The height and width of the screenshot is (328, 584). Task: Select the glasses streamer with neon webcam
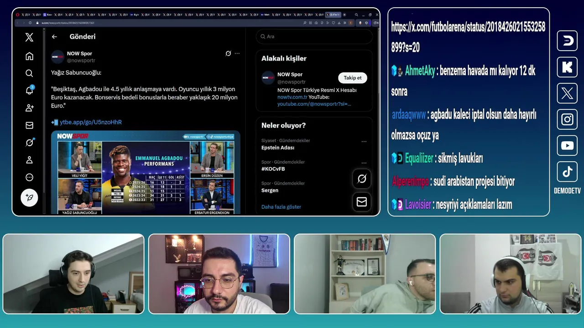tap(219, 274)
